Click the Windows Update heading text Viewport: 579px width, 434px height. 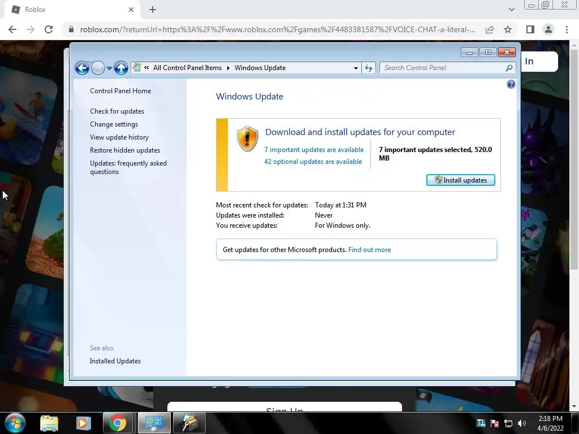(249, 96)
